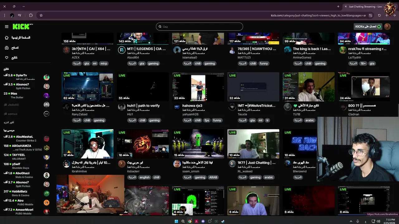The width and height of the screenshot is (399, 224).
Task: Click the home icon in Kick sidebar
Action: (x=7, y=38)
